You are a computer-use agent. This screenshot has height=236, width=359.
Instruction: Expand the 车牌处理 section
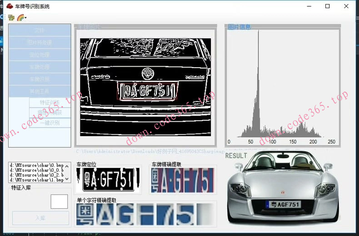coord(40,67)
